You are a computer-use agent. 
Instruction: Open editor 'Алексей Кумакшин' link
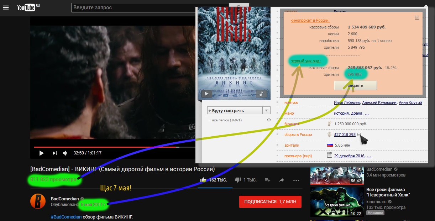379,102
